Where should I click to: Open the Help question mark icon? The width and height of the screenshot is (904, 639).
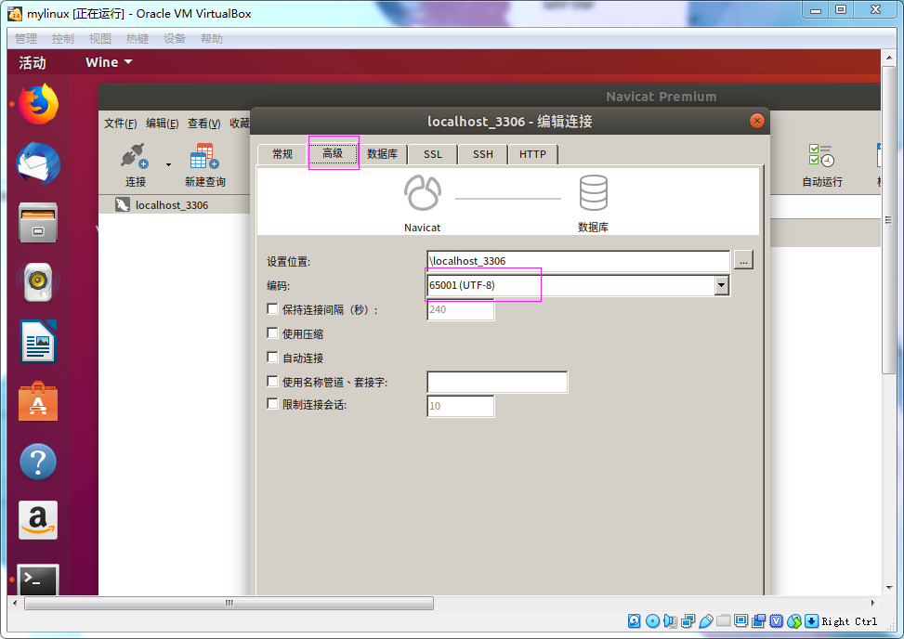[x=38, y=462]
